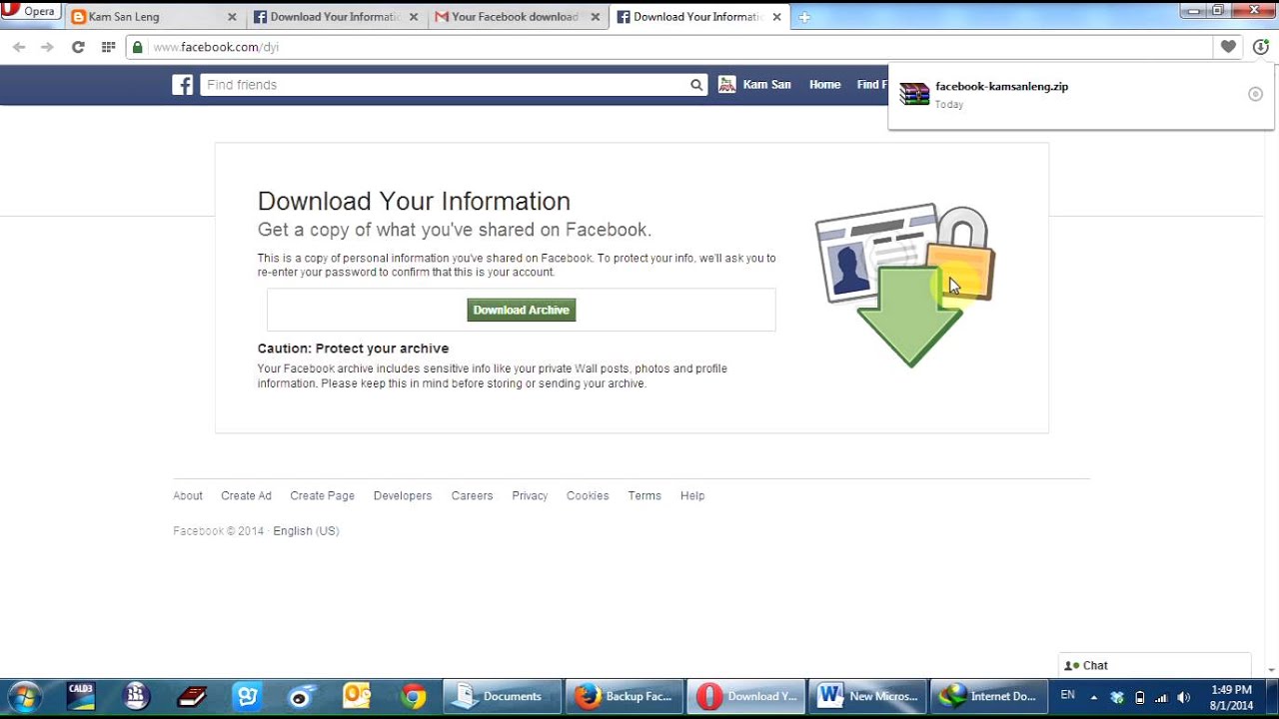Viewport: 1279px width, 719px height.
Task: Open the Create Ad footer link
Action: [246, 496]
